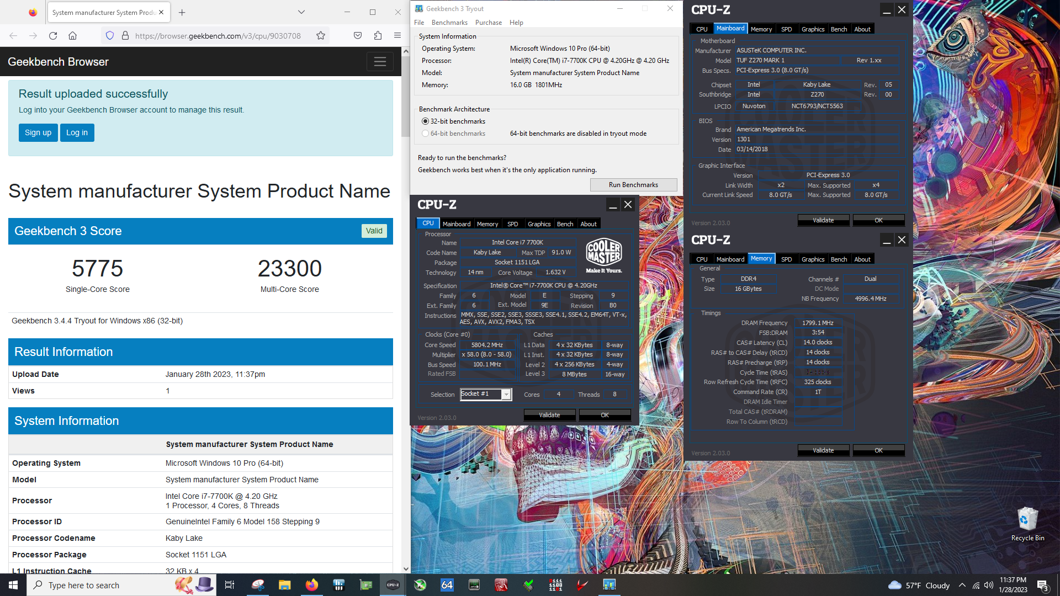Open the Geekbench Purchase menu
This screenshot has height=596, width=1060.
point(489,23)
